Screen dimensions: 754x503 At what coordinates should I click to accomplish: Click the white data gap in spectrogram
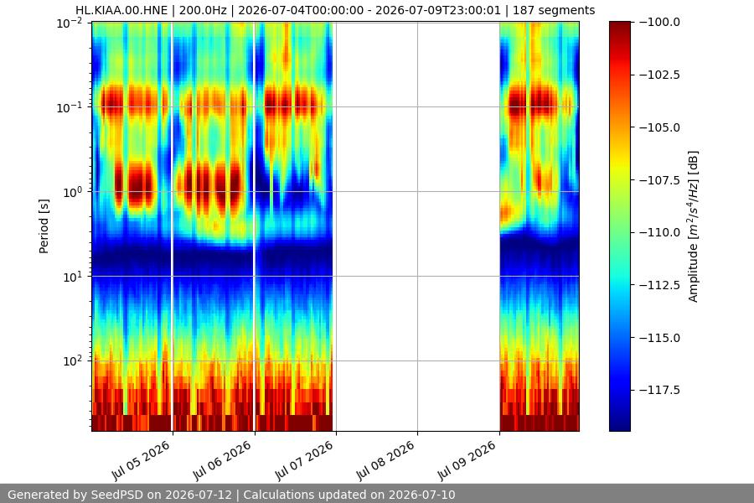click(416, 226)
